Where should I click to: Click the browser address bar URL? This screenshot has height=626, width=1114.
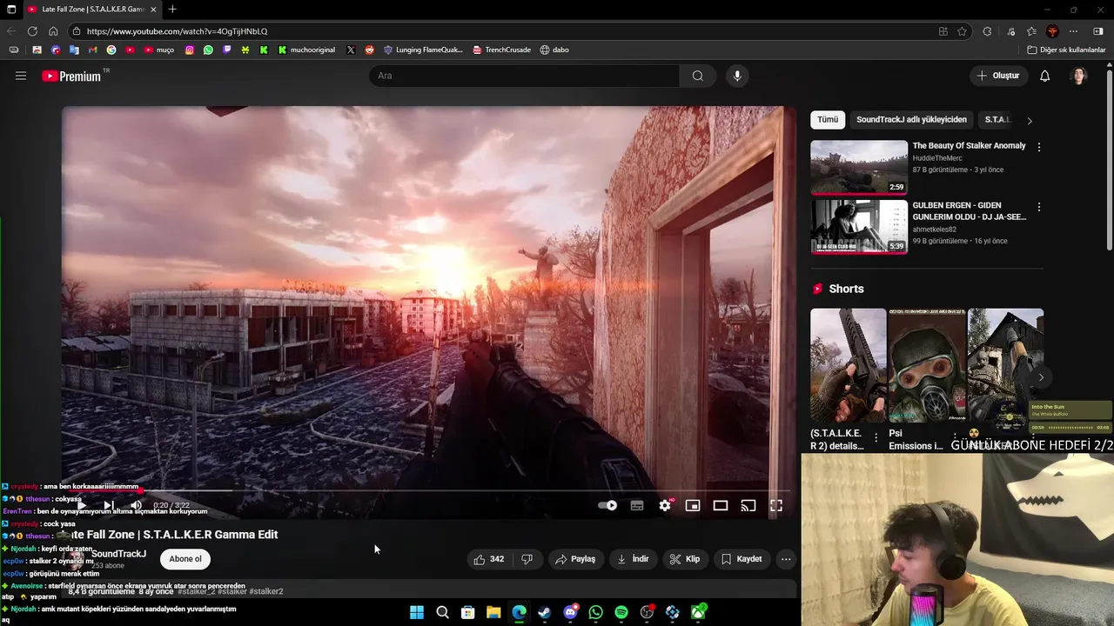[x=177, y=31]
